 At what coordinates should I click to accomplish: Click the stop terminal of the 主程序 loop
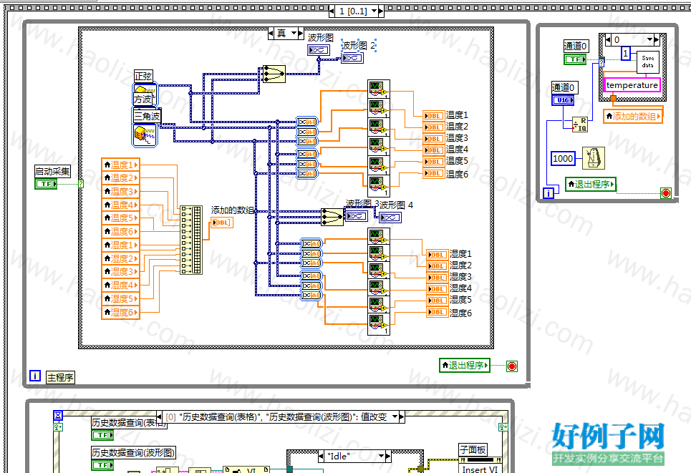[512, 366]
